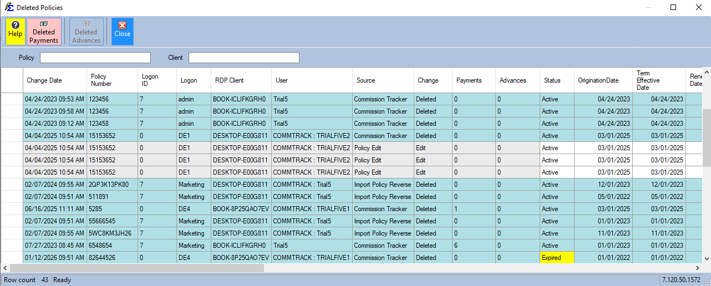Viewport: 711px width, 286px height.
Task: Click the row header for 5285 row
Action: point(12,209)
